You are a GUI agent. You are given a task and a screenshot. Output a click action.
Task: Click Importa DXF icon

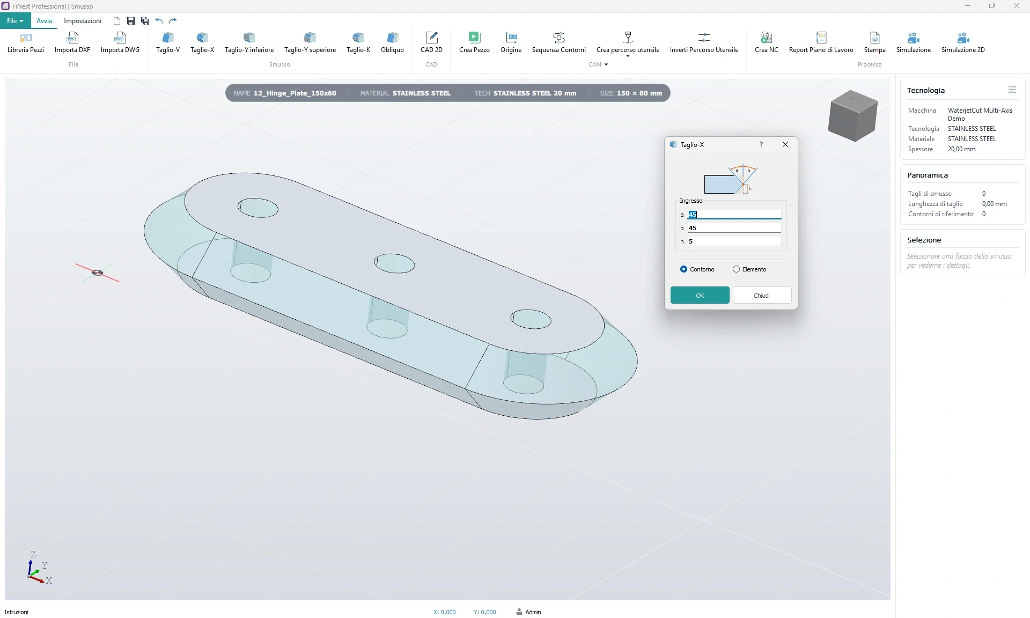72,38
